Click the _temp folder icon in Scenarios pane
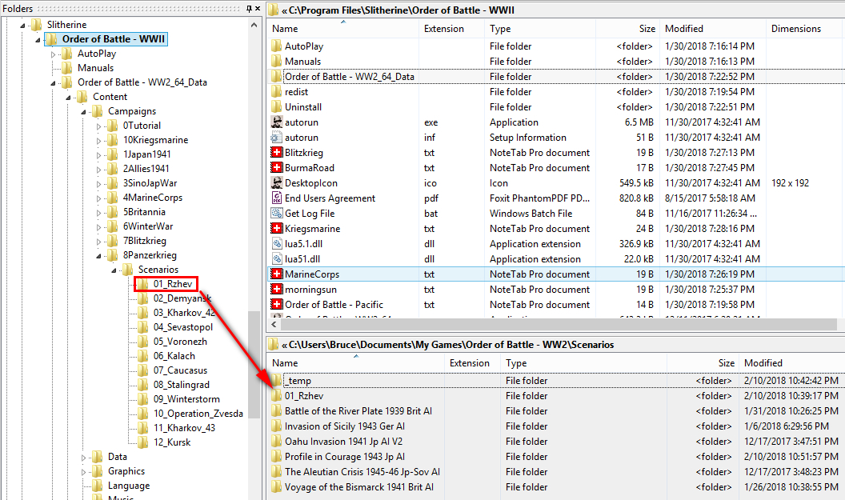The width and height of the screenshot is (845, 500). tap(276, 380)
